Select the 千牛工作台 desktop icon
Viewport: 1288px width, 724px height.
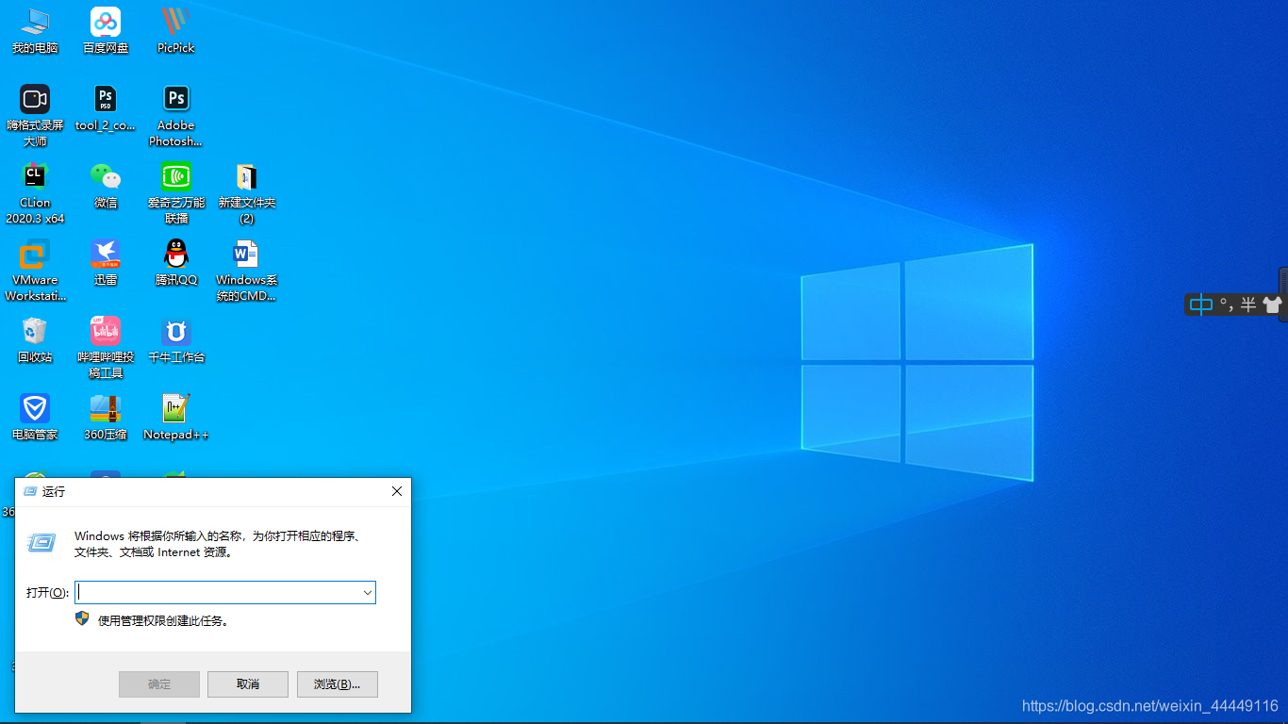(175, 339)
